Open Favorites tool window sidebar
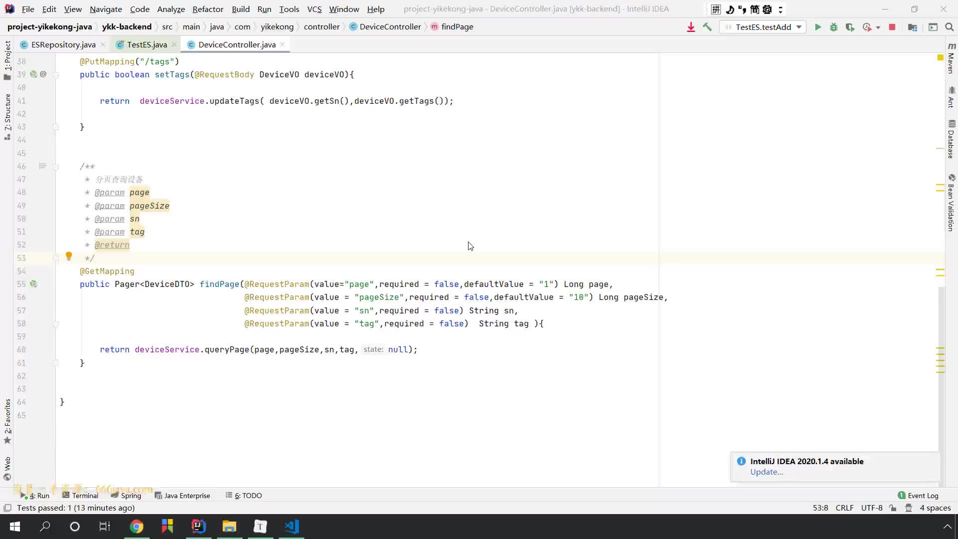Screen dimensions: 958x539 (x=7, y=421)
